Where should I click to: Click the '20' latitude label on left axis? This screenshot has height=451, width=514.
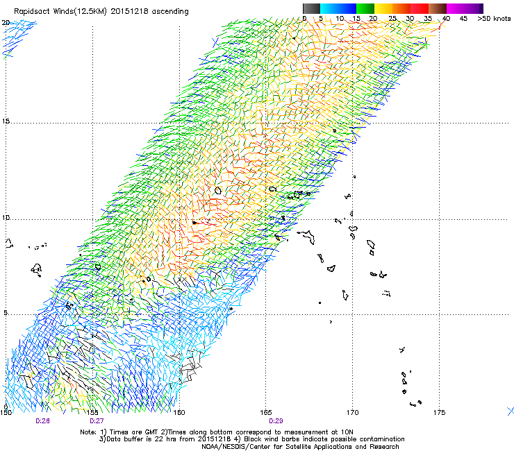6,23
